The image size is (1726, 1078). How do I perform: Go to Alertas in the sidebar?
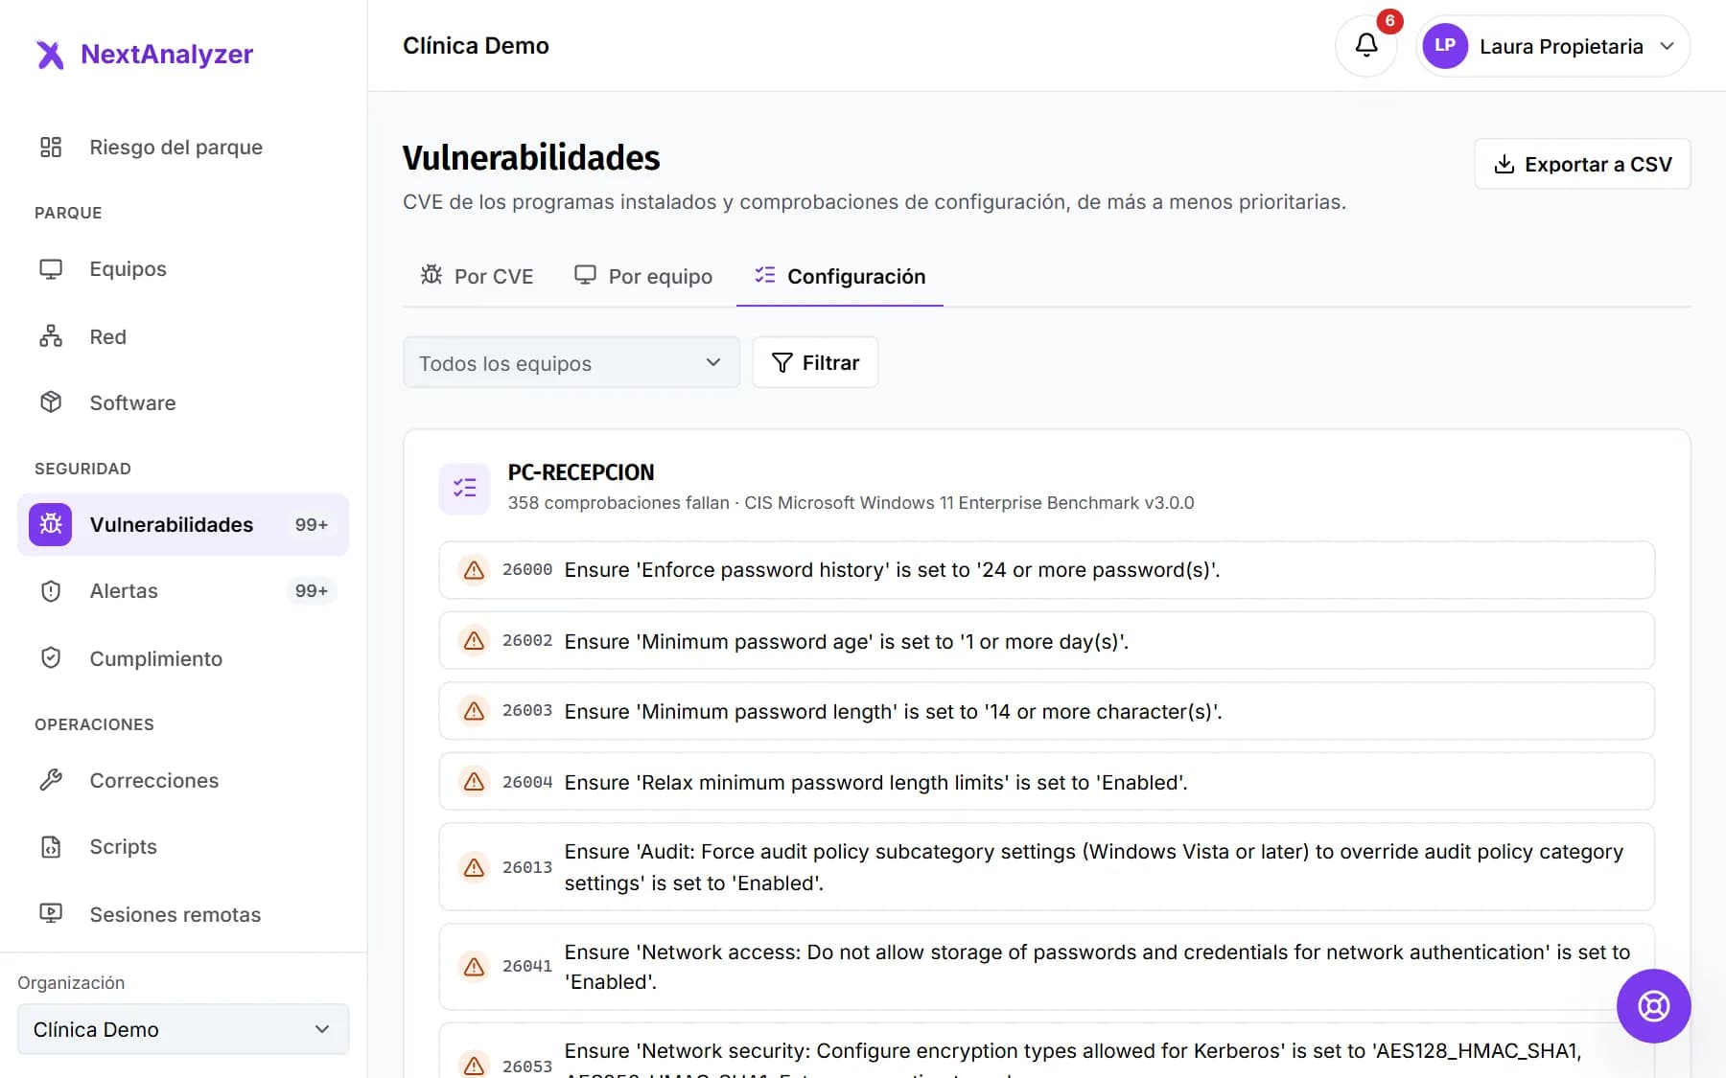[x=183, y=591]
